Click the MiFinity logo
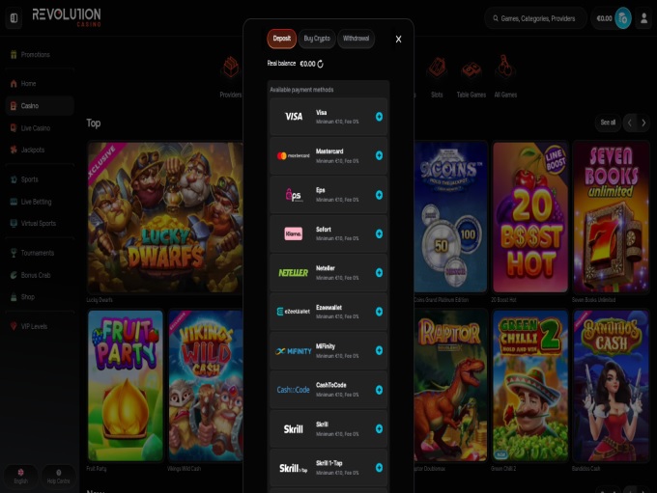 point(293,351)
